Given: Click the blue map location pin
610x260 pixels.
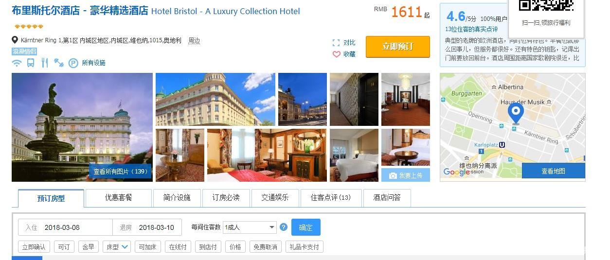Looking at the screenshot, I should 516,113.
